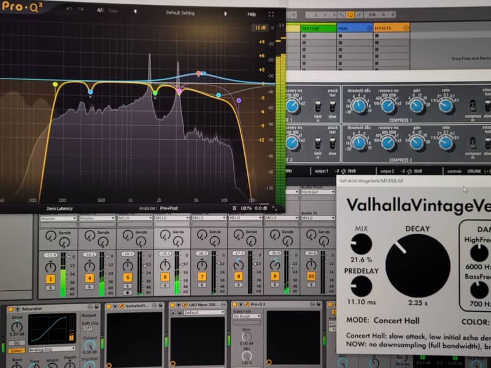Activate track 1 with its yellow button
Image resolution: width=491 pixels, height=368 pixels.
point(50,278)
